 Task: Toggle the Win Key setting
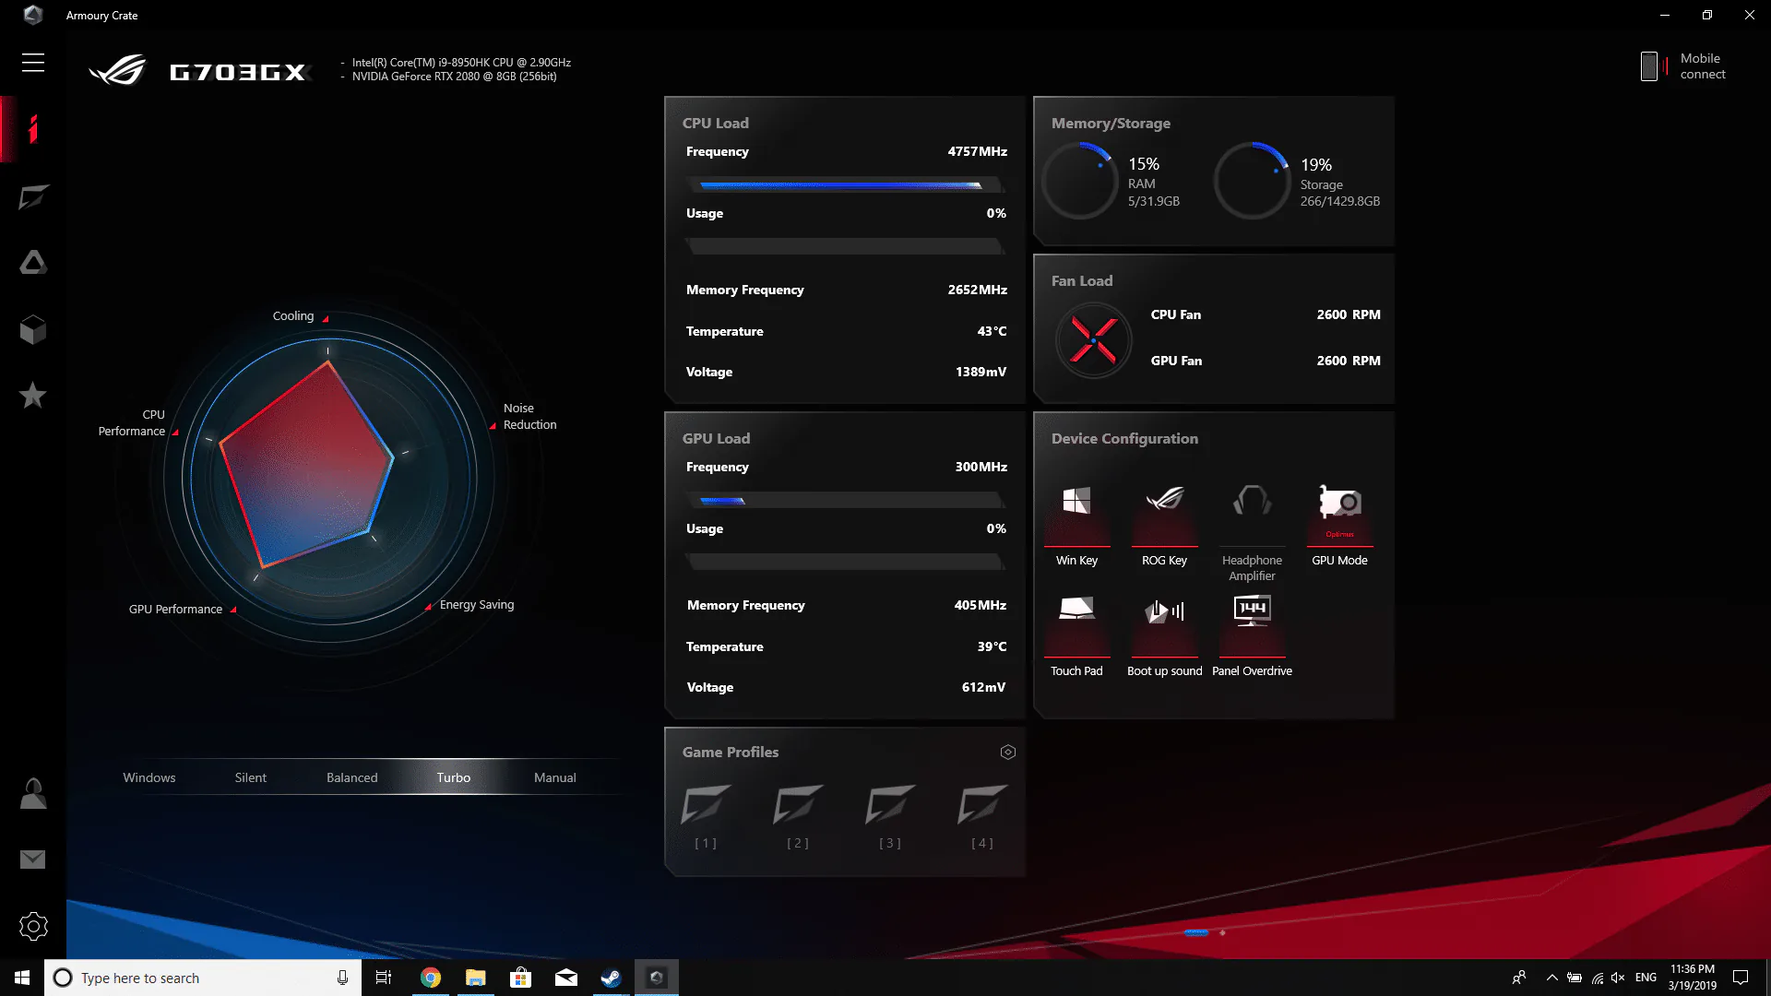[x=1076, y=525]
